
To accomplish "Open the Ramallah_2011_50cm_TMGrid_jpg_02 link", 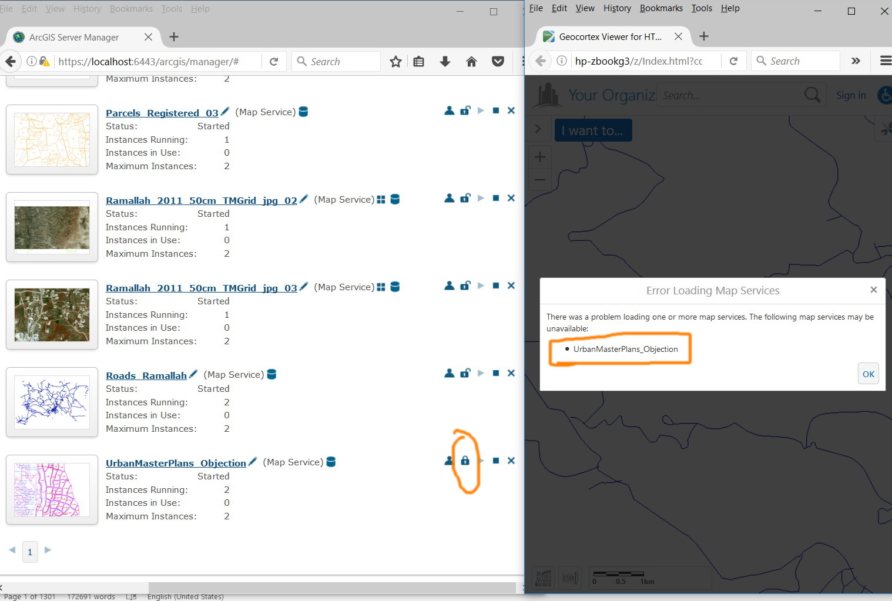I will 202,200.
